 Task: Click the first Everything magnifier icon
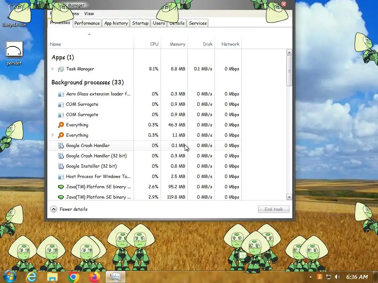[61, 125]
